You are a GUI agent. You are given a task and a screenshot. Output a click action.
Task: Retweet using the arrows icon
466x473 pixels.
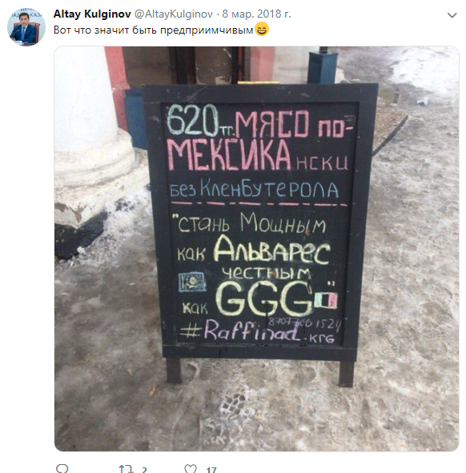[126, 469]
